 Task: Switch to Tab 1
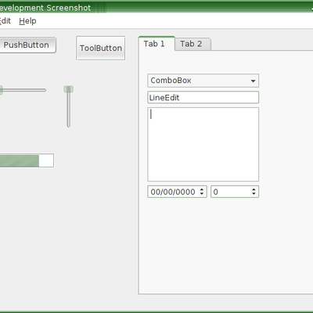pyautogui.click(x=156, y=44)
